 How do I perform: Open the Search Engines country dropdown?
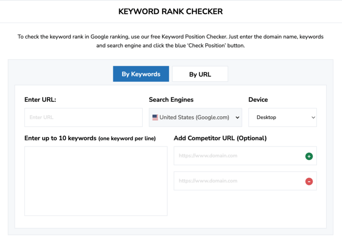click(195, 117)
